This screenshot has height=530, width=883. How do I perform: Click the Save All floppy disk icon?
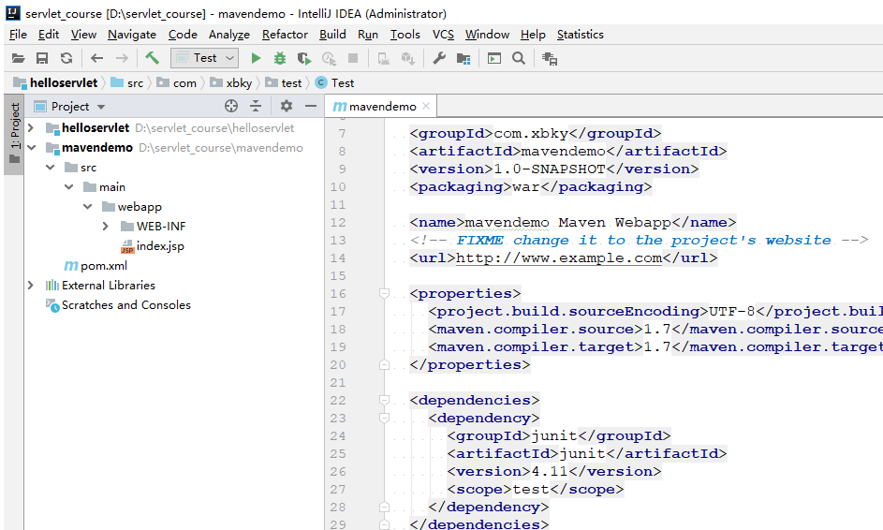point(42,58)
